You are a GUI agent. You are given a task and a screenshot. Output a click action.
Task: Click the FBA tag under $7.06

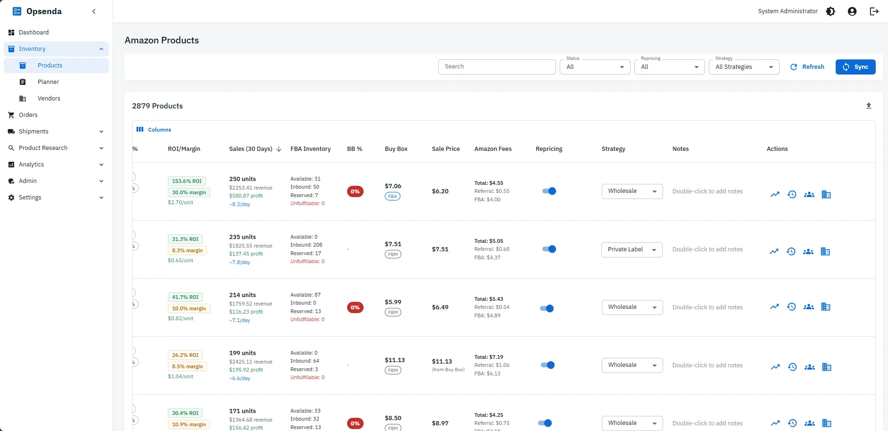(x=392, y=196)
